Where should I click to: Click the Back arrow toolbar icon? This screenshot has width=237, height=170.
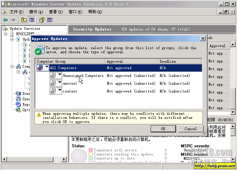coord(5,20)
